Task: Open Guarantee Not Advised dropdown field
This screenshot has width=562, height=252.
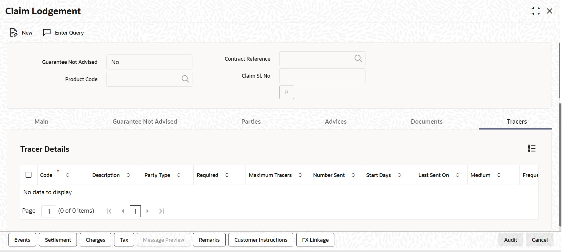Action: 149,62
